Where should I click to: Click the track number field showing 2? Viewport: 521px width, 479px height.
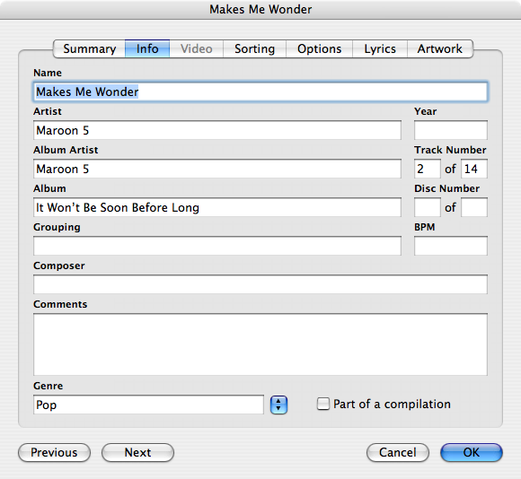(x=428, y=169)
